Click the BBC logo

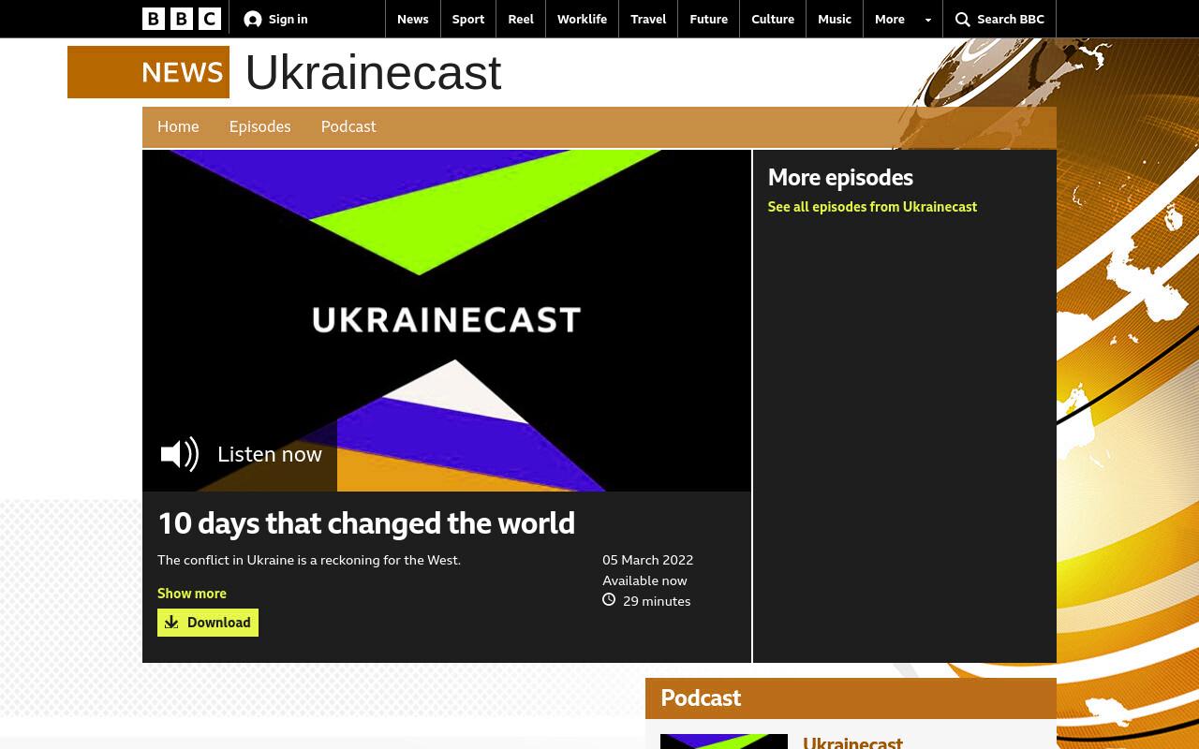pos(182,19)
